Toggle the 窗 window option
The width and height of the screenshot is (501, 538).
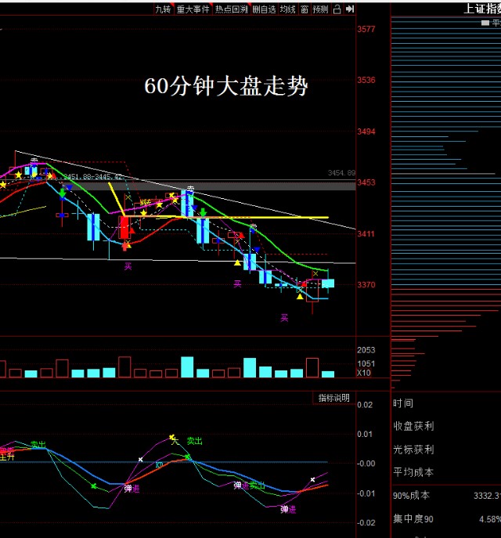click(304, 9)
